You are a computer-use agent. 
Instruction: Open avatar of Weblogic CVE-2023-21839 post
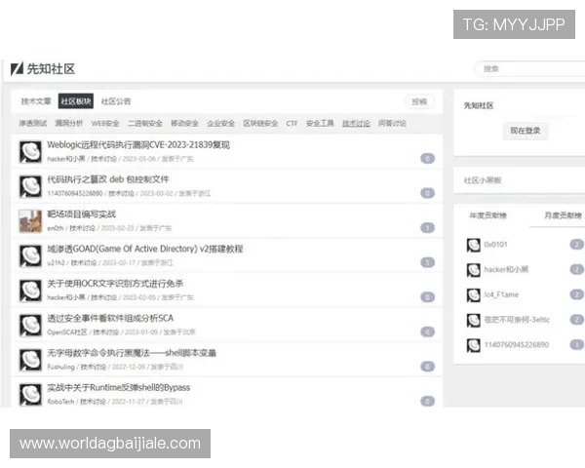tap(30, 152)
